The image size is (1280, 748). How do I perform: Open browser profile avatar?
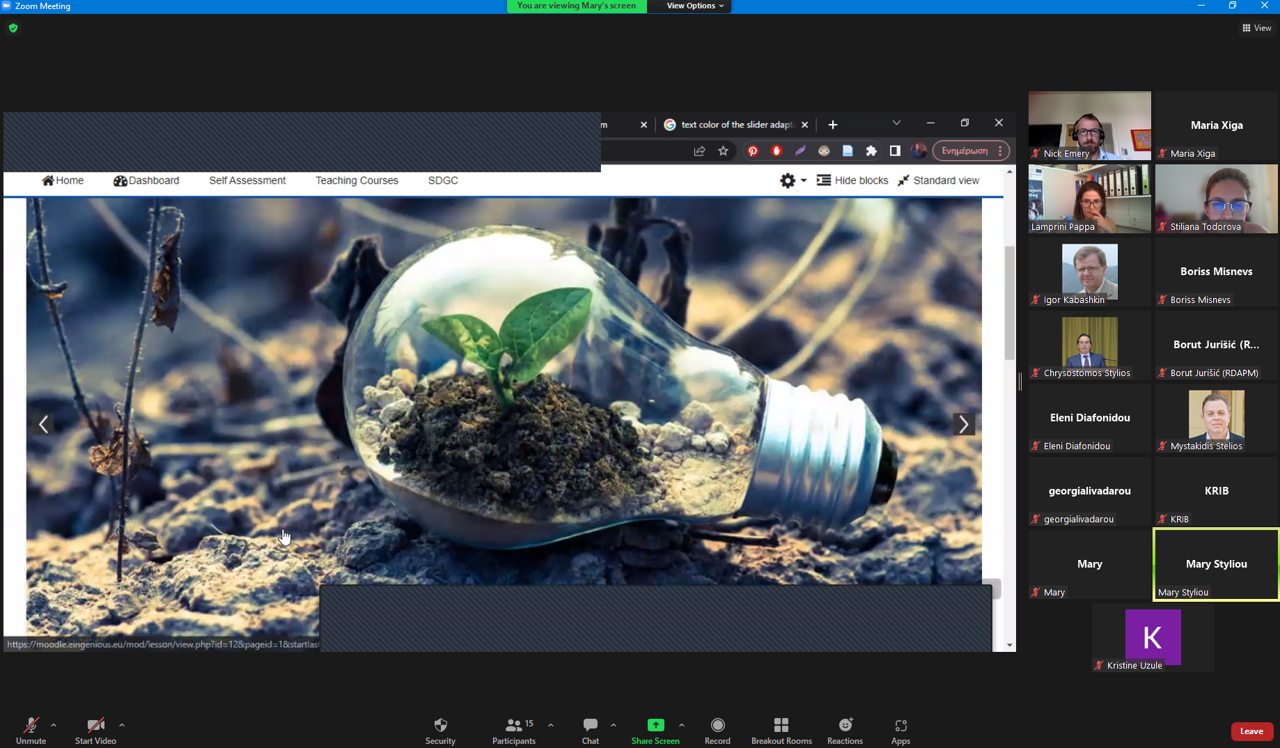tap(919, 151)
